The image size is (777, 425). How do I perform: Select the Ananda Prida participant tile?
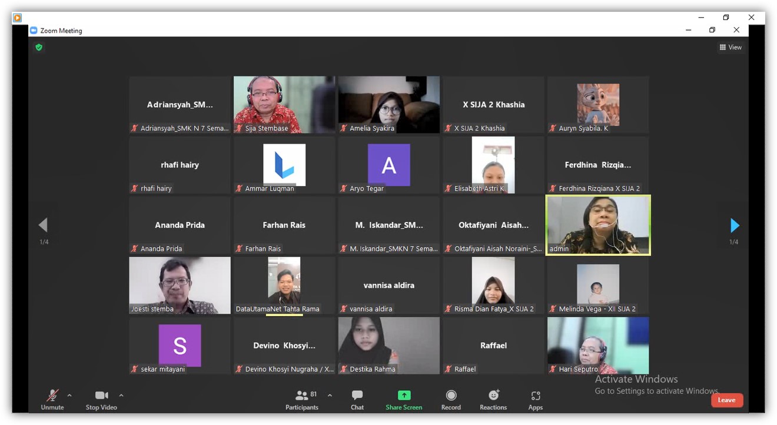180,225
